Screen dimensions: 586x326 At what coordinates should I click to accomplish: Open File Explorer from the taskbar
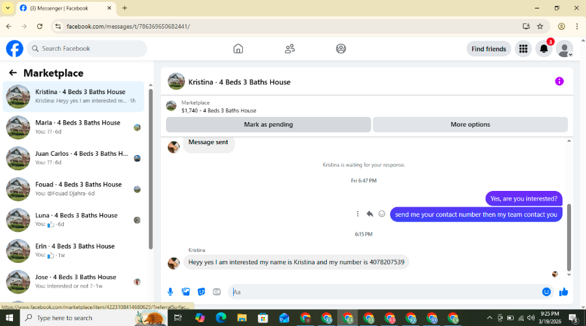pyautogui.click(x=242, y=318)
